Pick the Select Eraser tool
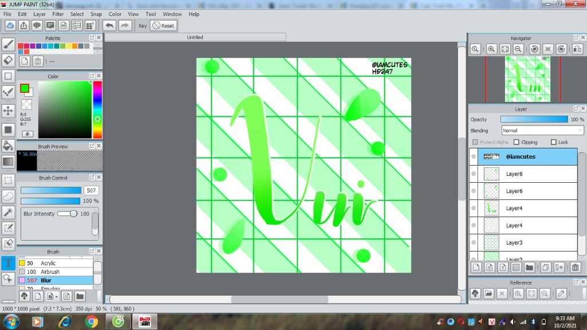This screenshot has height=330, width=587. point(8,244)
